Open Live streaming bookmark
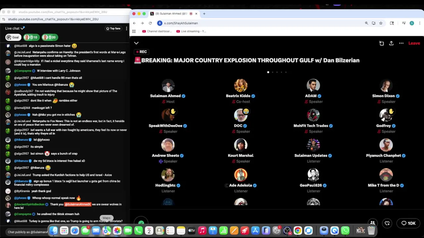This screenshot has width=424, height=238. pos(191,31)
